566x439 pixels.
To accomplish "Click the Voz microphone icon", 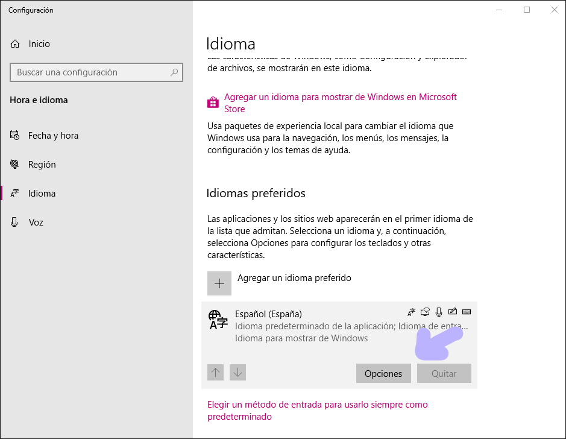I will coord(14,222).
